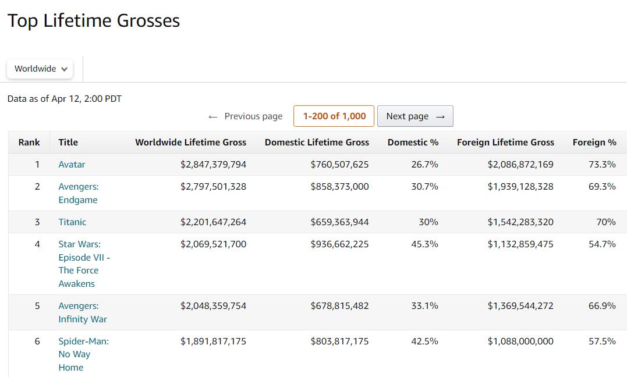
Task: Open Spider-Man: No Way Home link
Action: point(83,354)
